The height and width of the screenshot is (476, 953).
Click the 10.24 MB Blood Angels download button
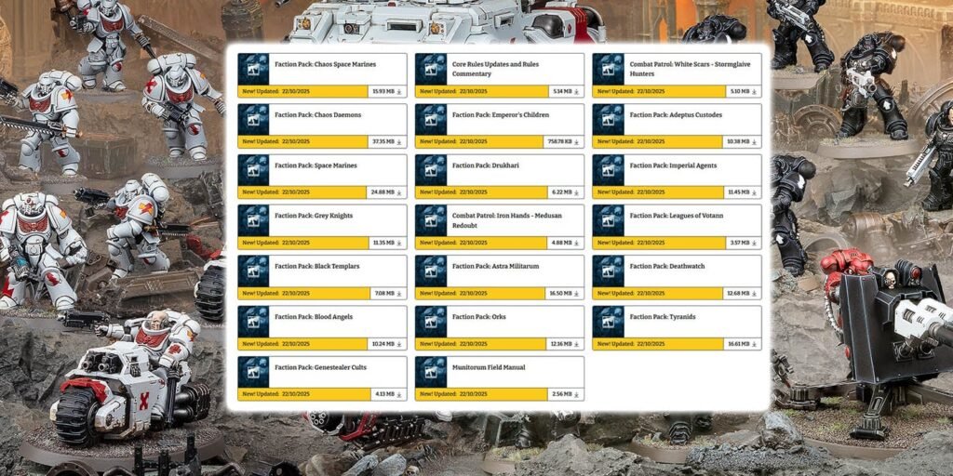point(385,343)
